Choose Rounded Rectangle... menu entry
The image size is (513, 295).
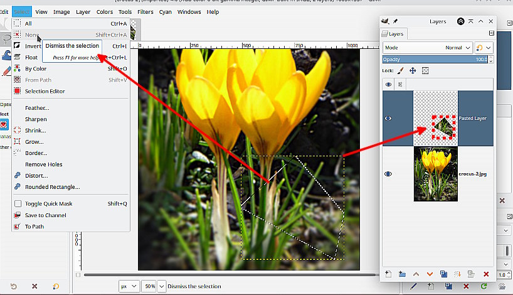click(x=71, y=187)
